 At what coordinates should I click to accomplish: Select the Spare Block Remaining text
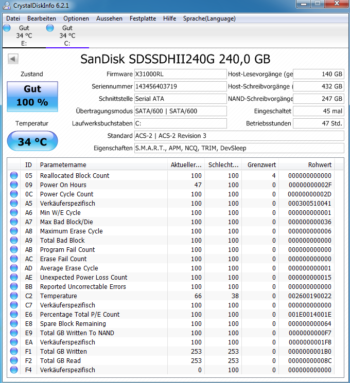click(x=73, y=324)
